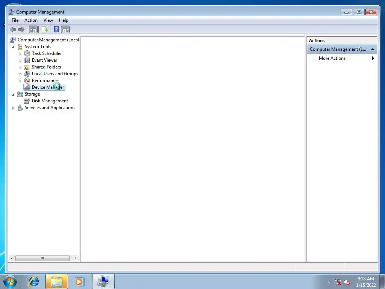This screenshot has width=385, height=289.
Task: Click the muted volume tray icon
Action: click(x=347, y=282)
